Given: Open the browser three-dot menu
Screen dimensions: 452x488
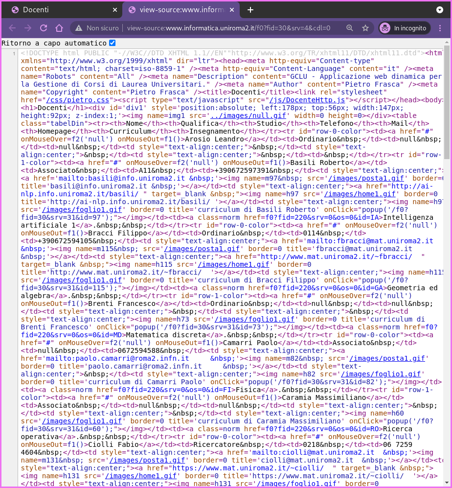Looking at the screenshot, I should (440, 28).
